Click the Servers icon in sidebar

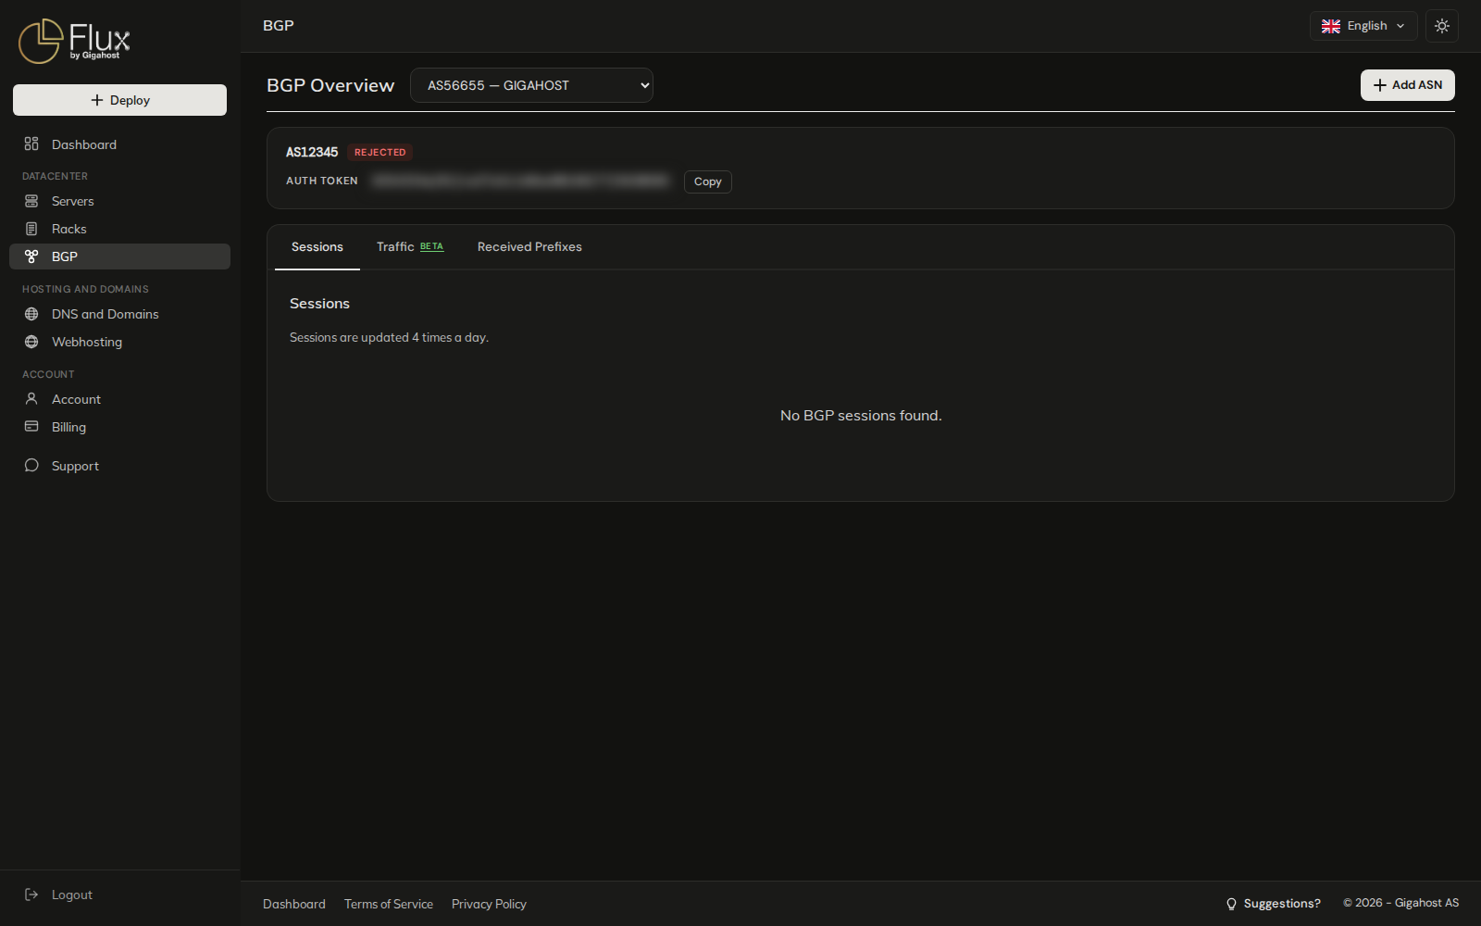(31, 201)
